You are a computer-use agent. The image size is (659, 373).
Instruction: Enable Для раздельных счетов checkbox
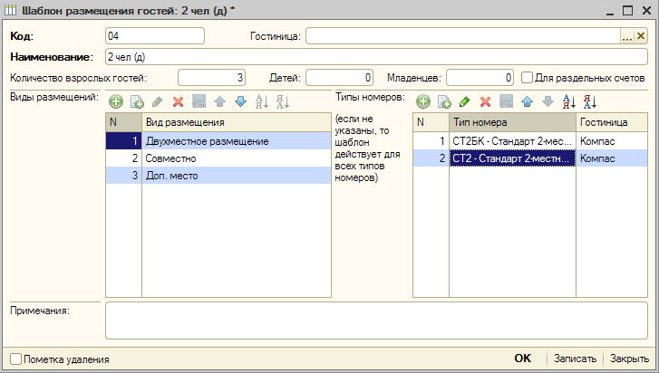click(x=527, y=78)
